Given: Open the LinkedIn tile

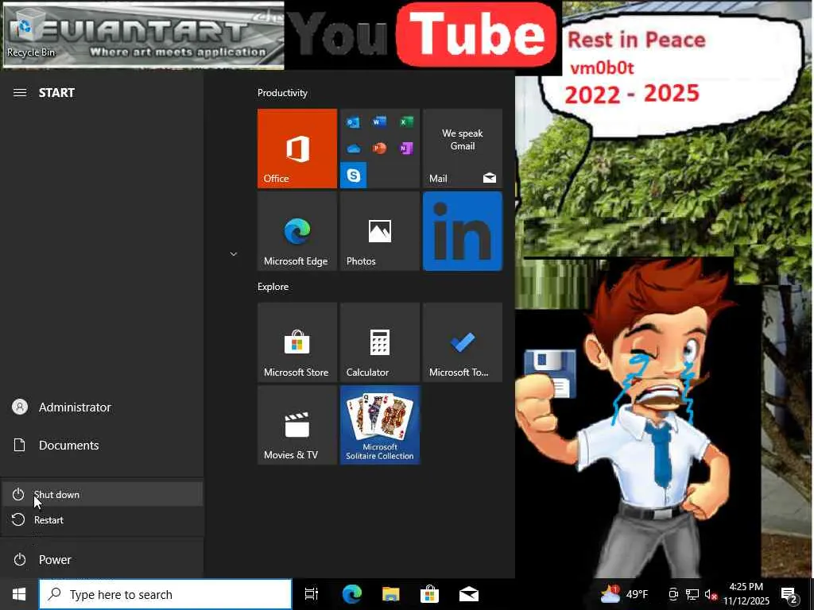Looking at the screenshot, I should 462,231.
